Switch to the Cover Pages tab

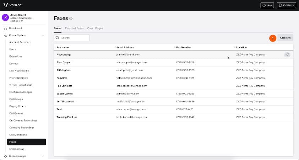tap(95, 28)
